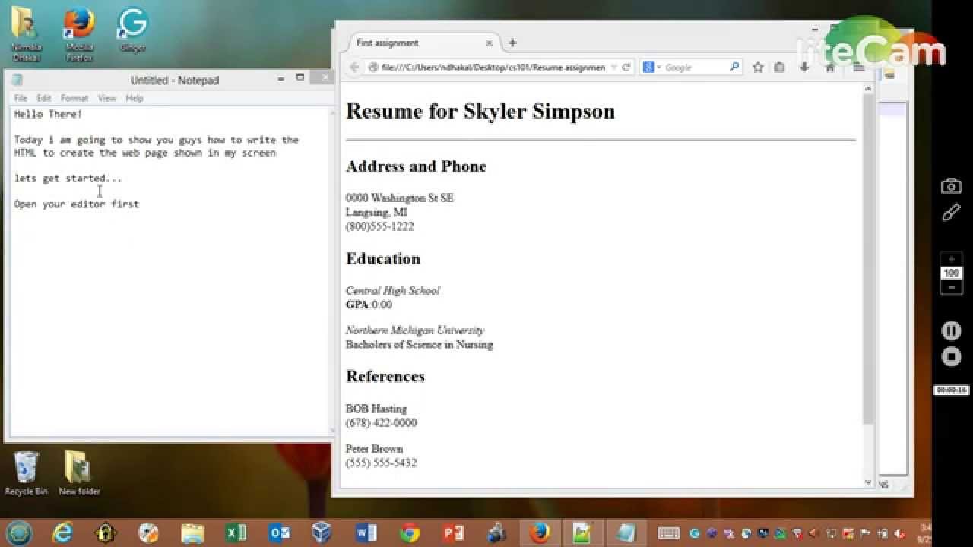Screen dimensions: 973x547
Task: Click the site identity globe icon
Action: tap(373, 68)
